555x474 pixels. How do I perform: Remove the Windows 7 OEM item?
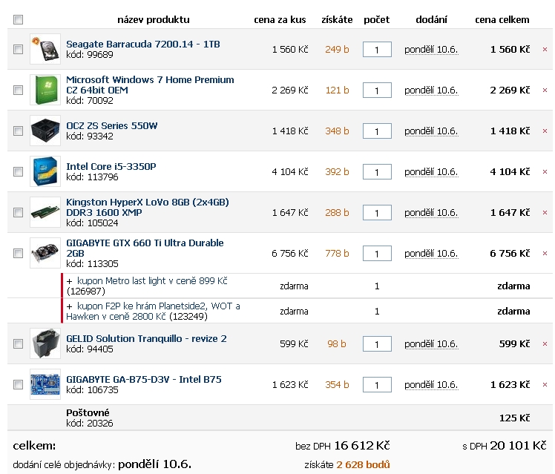point(545,90)
